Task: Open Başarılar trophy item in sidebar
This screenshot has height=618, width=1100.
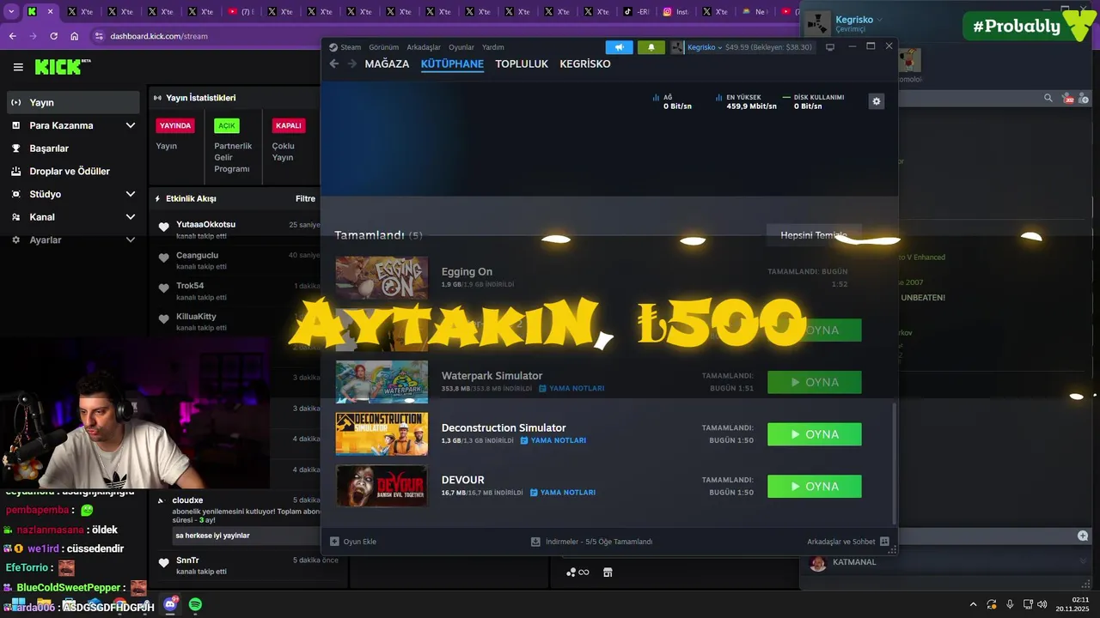Action: pyautogui.click(x=73, y=148)
